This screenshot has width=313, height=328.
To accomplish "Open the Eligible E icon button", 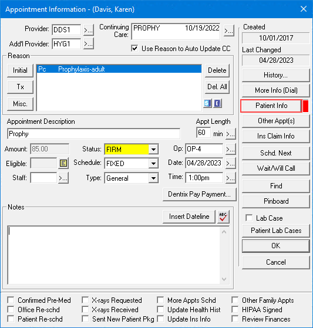I will click(63, 163).
